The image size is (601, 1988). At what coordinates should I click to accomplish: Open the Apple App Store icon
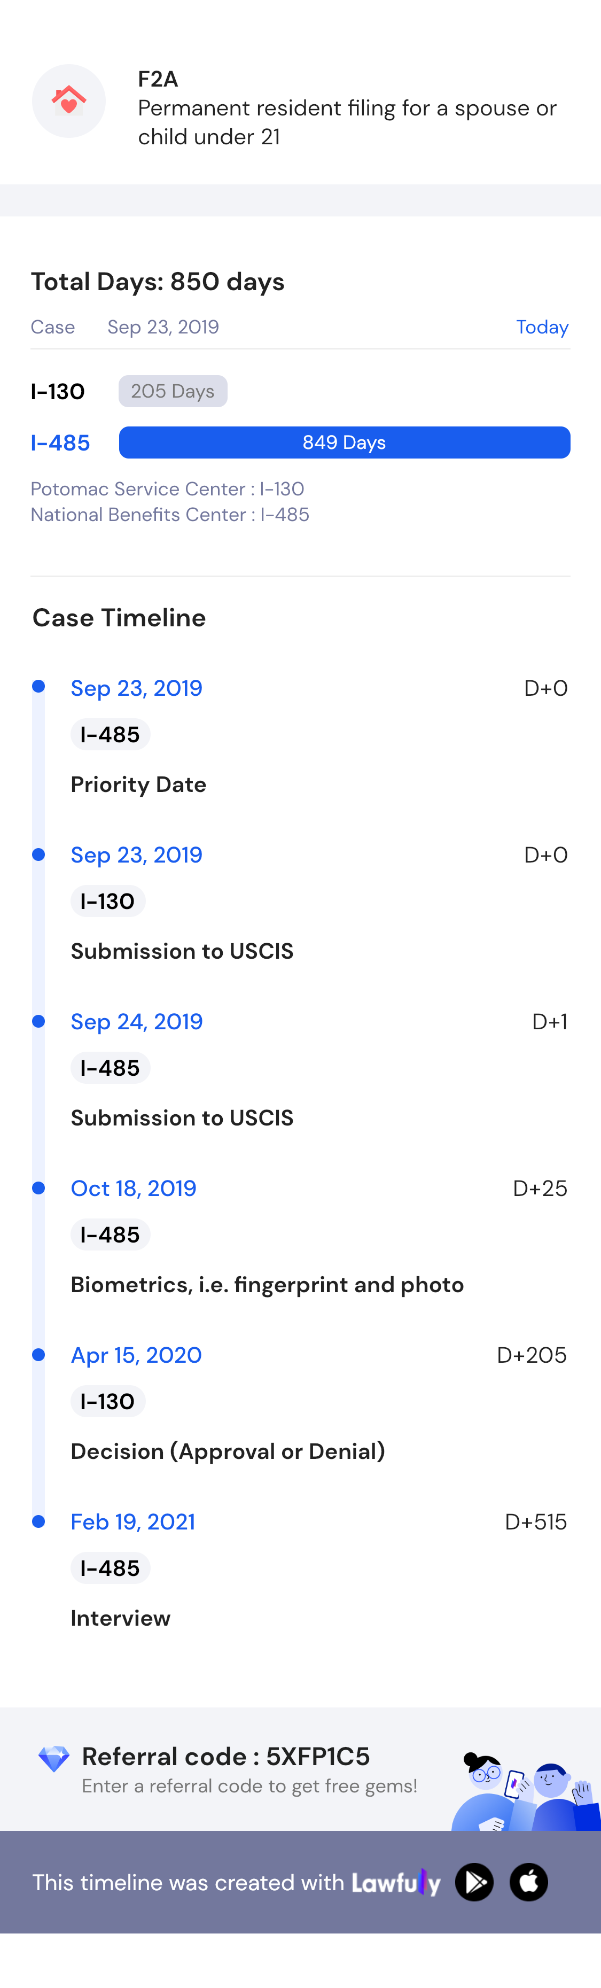click(528, 1882)
